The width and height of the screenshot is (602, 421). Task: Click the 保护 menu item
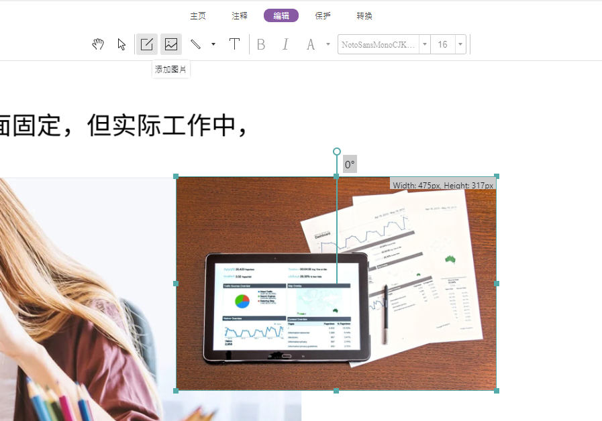pos(322,15)
